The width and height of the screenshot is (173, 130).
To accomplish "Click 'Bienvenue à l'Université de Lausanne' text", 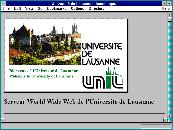I will pyautogui.click(x=44, y=71).
